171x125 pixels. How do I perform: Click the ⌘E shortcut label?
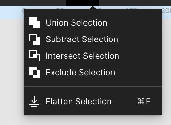point(144,102)
